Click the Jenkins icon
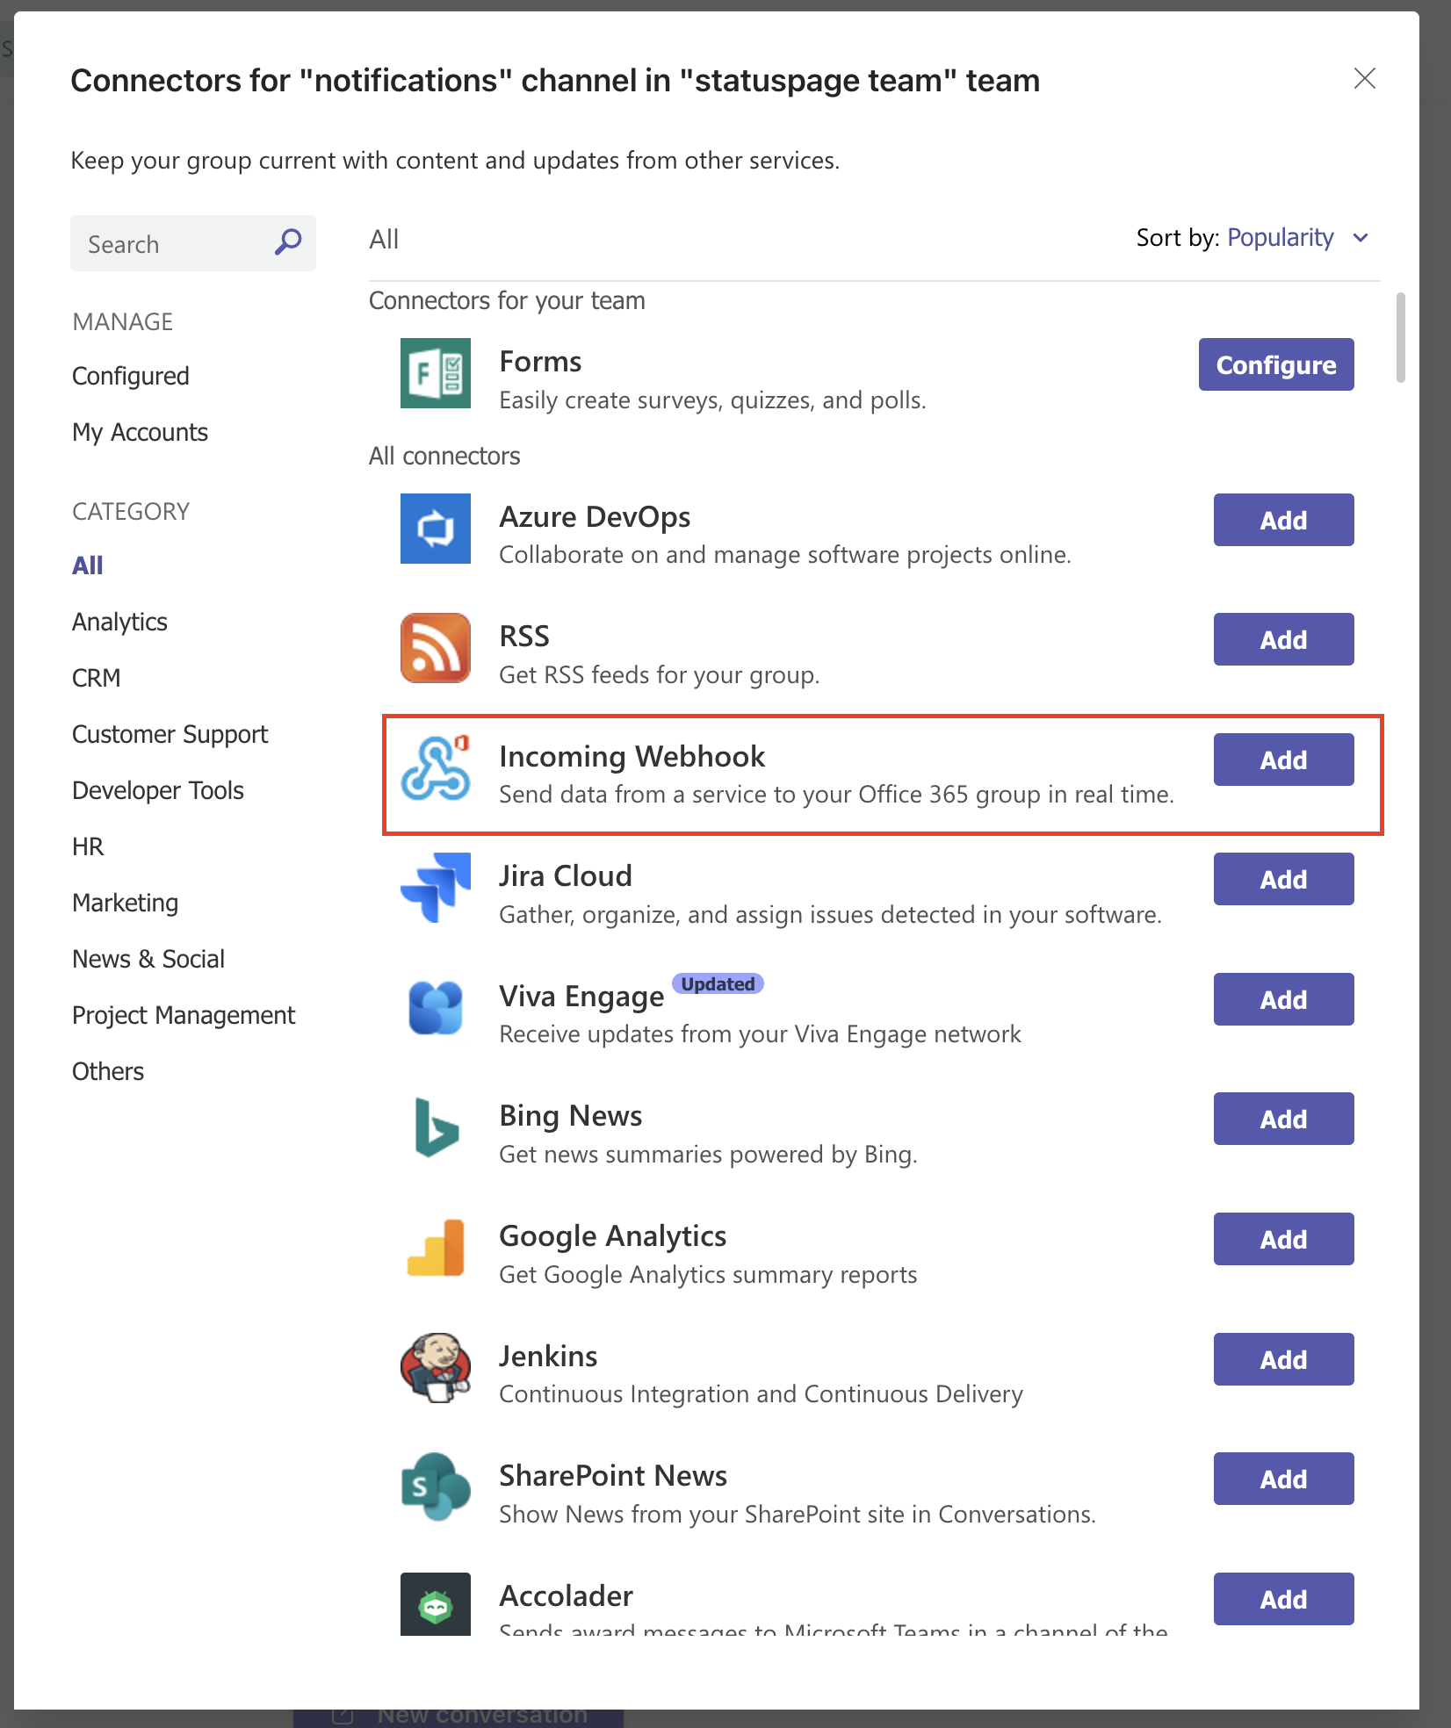The image size is (1451, 1728). [435, 1368]
